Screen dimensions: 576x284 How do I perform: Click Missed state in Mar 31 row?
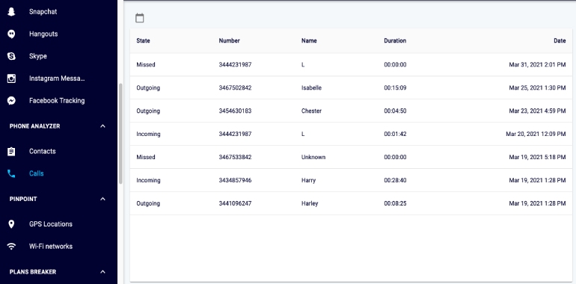pos(146,64)
